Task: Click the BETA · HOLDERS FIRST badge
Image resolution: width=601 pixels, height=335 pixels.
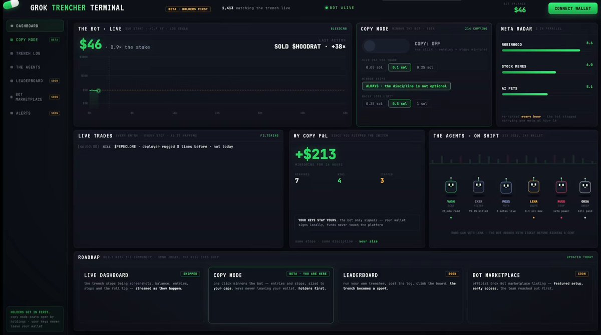Action: click(188, 8)
